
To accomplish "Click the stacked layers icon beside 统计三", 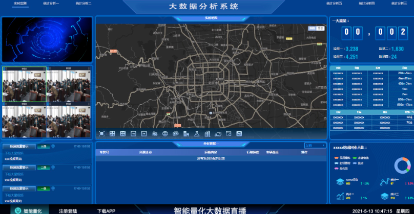I will (384, 196).
